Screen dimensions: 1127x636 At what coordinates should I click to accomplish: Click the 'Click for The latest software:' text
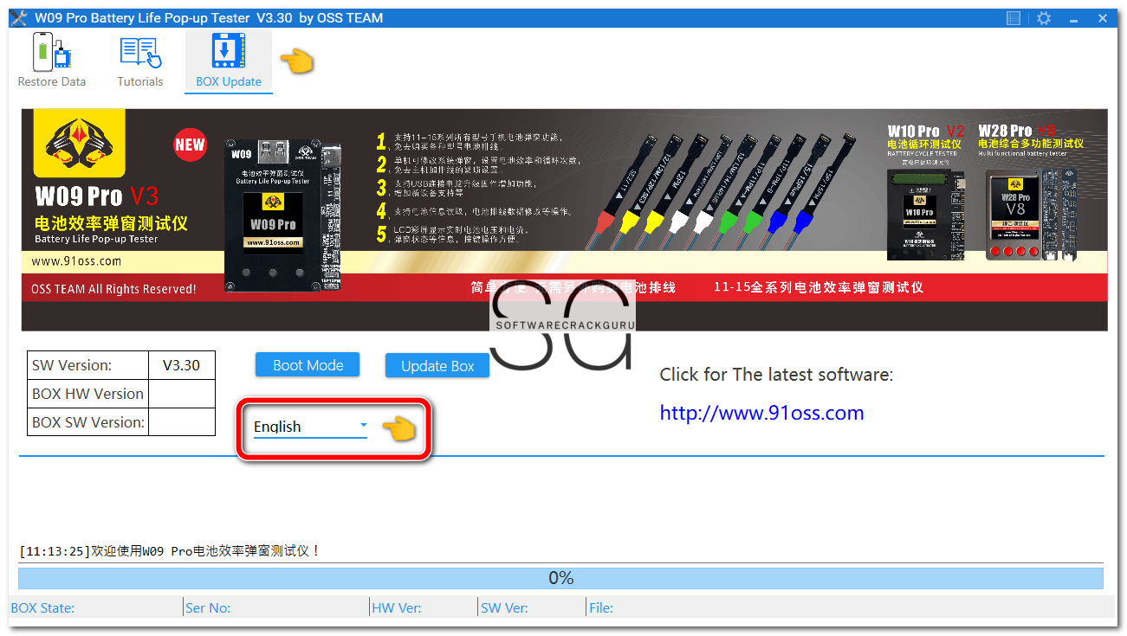coord(776,375)
